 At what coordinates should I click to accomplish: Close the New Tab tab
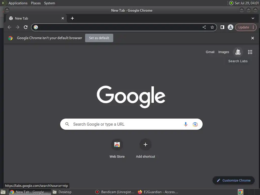(x=63, y=18)
